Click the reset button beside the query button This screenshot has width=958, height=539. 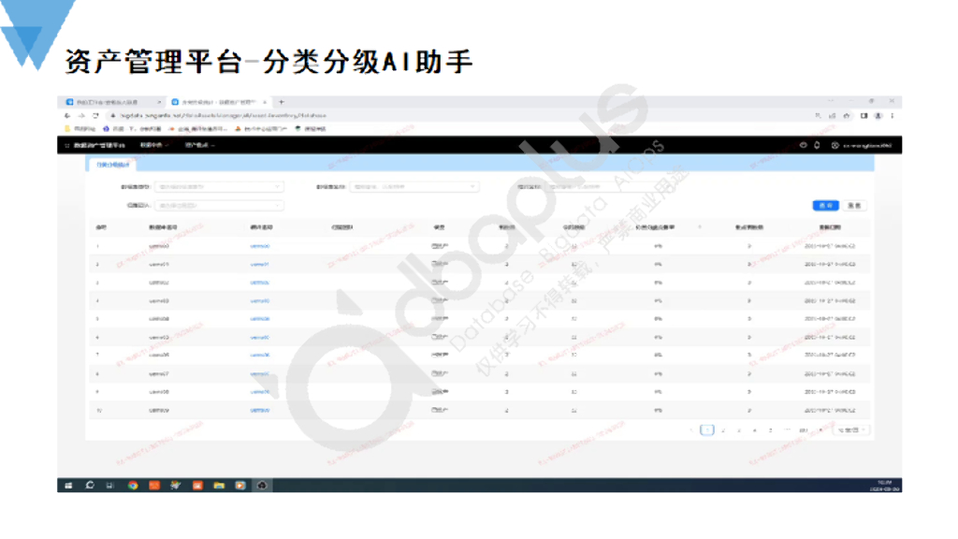pos(854,205)
